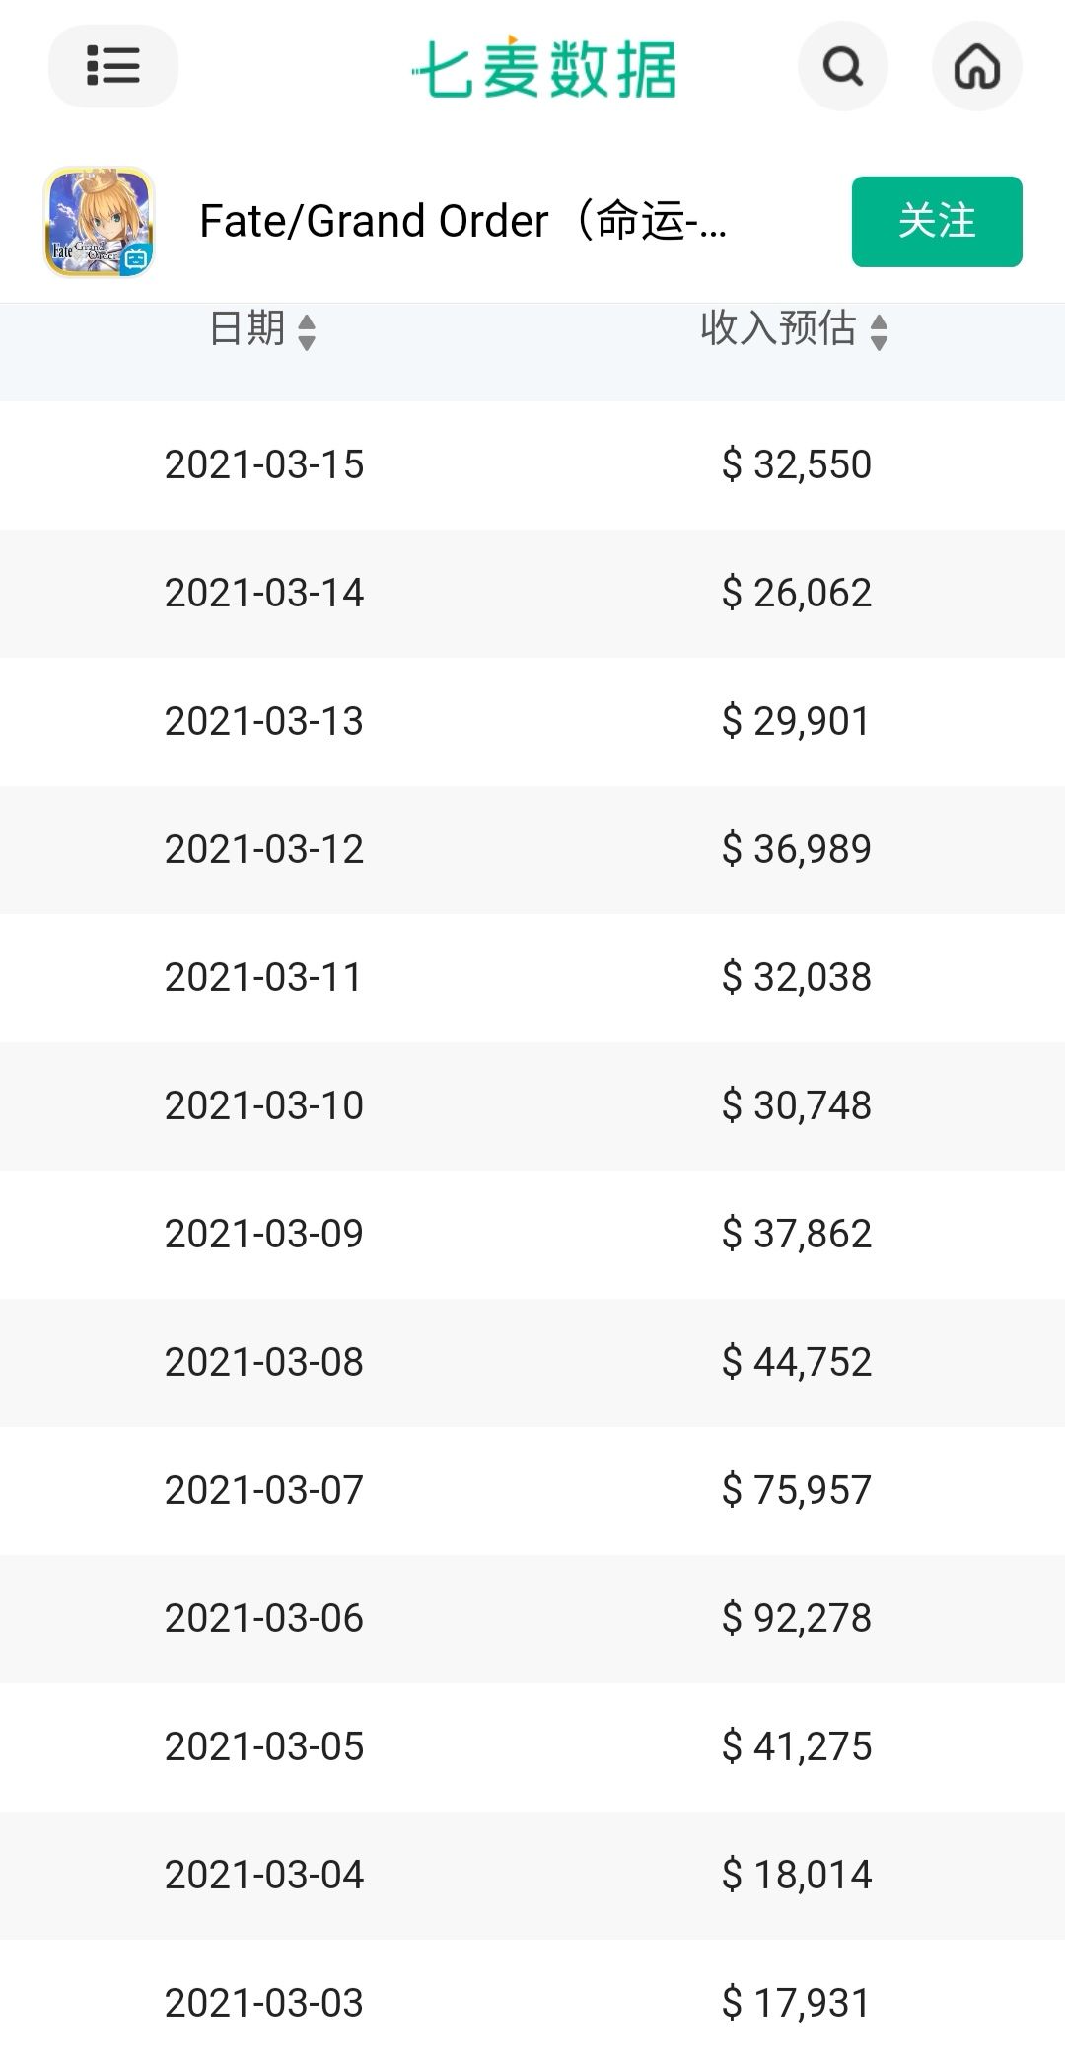The width and height of the screenshot is (1065, 2062).
Task: Tap the search magnifier icon
Action: (842, 67)
